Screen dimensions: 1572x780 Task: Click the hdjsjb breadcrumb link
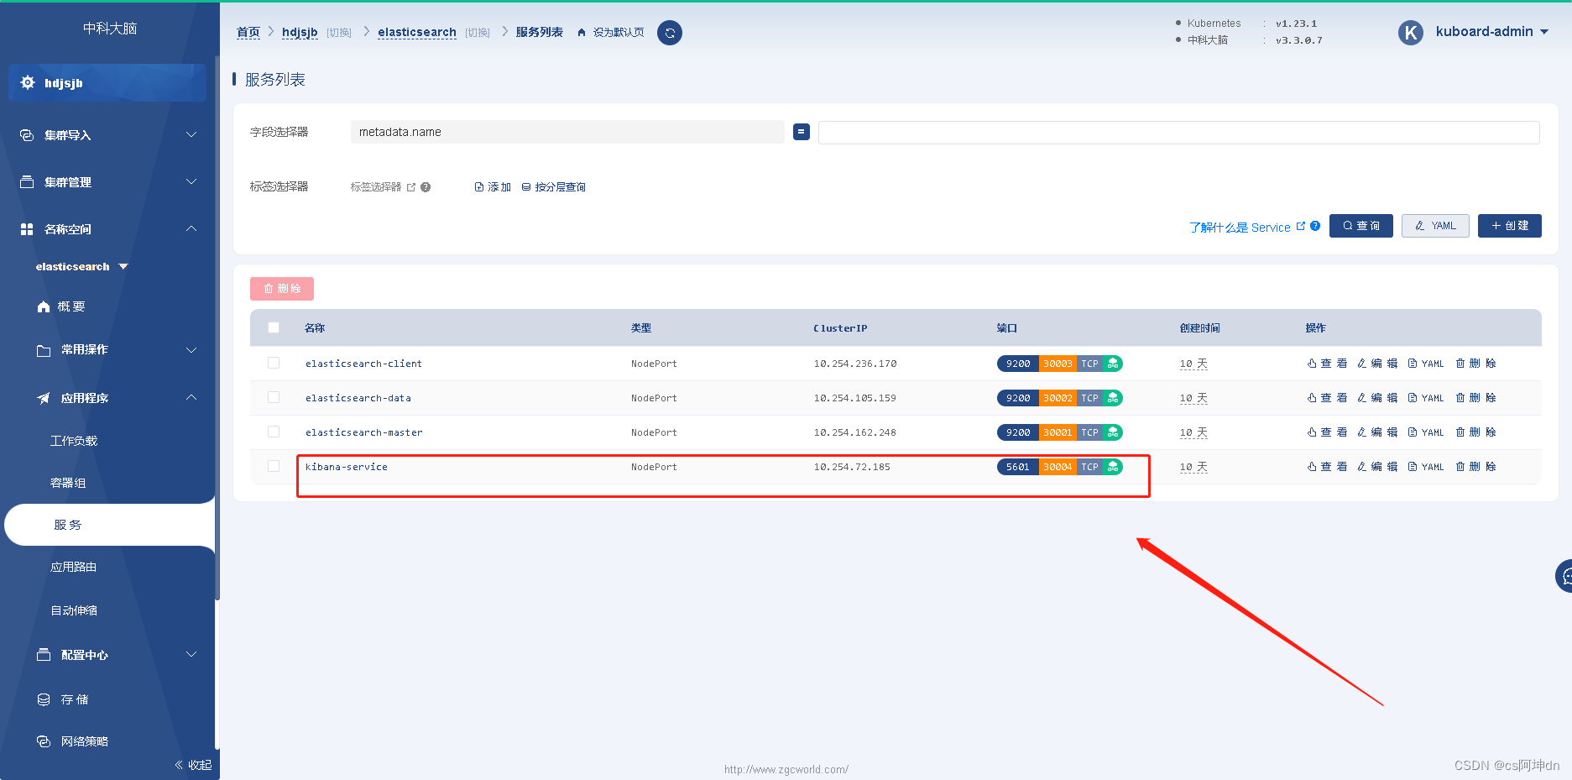coord(300,32)
